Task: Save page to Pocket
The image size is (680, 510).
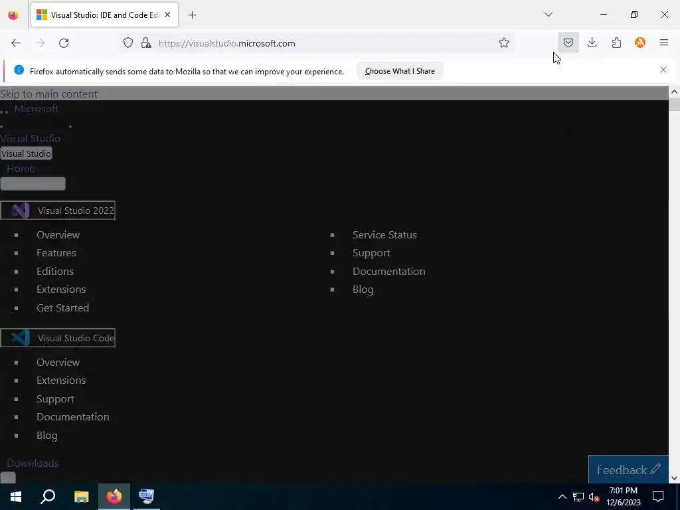Action: click(x=568, y=43)
